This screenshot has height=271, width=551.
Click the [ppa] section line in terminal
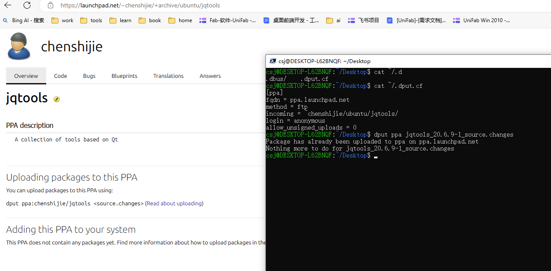click(275, 93)
